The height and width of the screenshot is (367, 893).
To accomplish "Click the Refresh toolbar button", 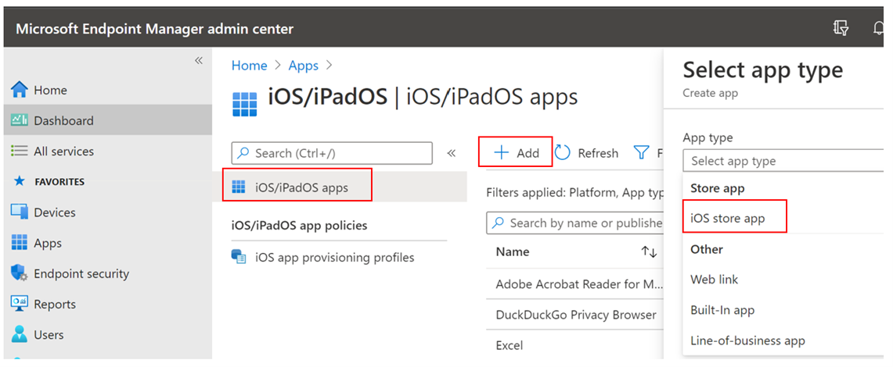I will click(588, 153).
